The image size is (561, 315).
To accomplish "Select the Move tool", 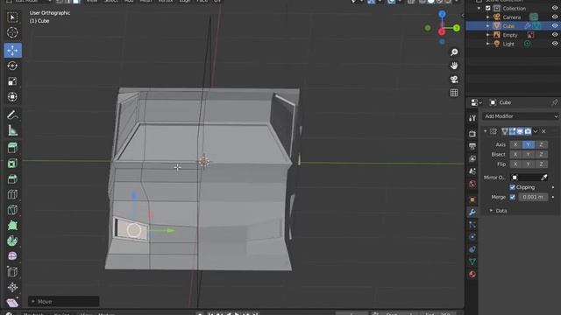I will pos(12,51).
